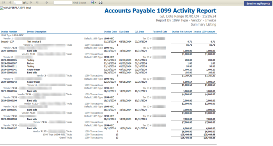Click Invoice Number column header
Screen dimensions: 273x146
click(9, 32)
